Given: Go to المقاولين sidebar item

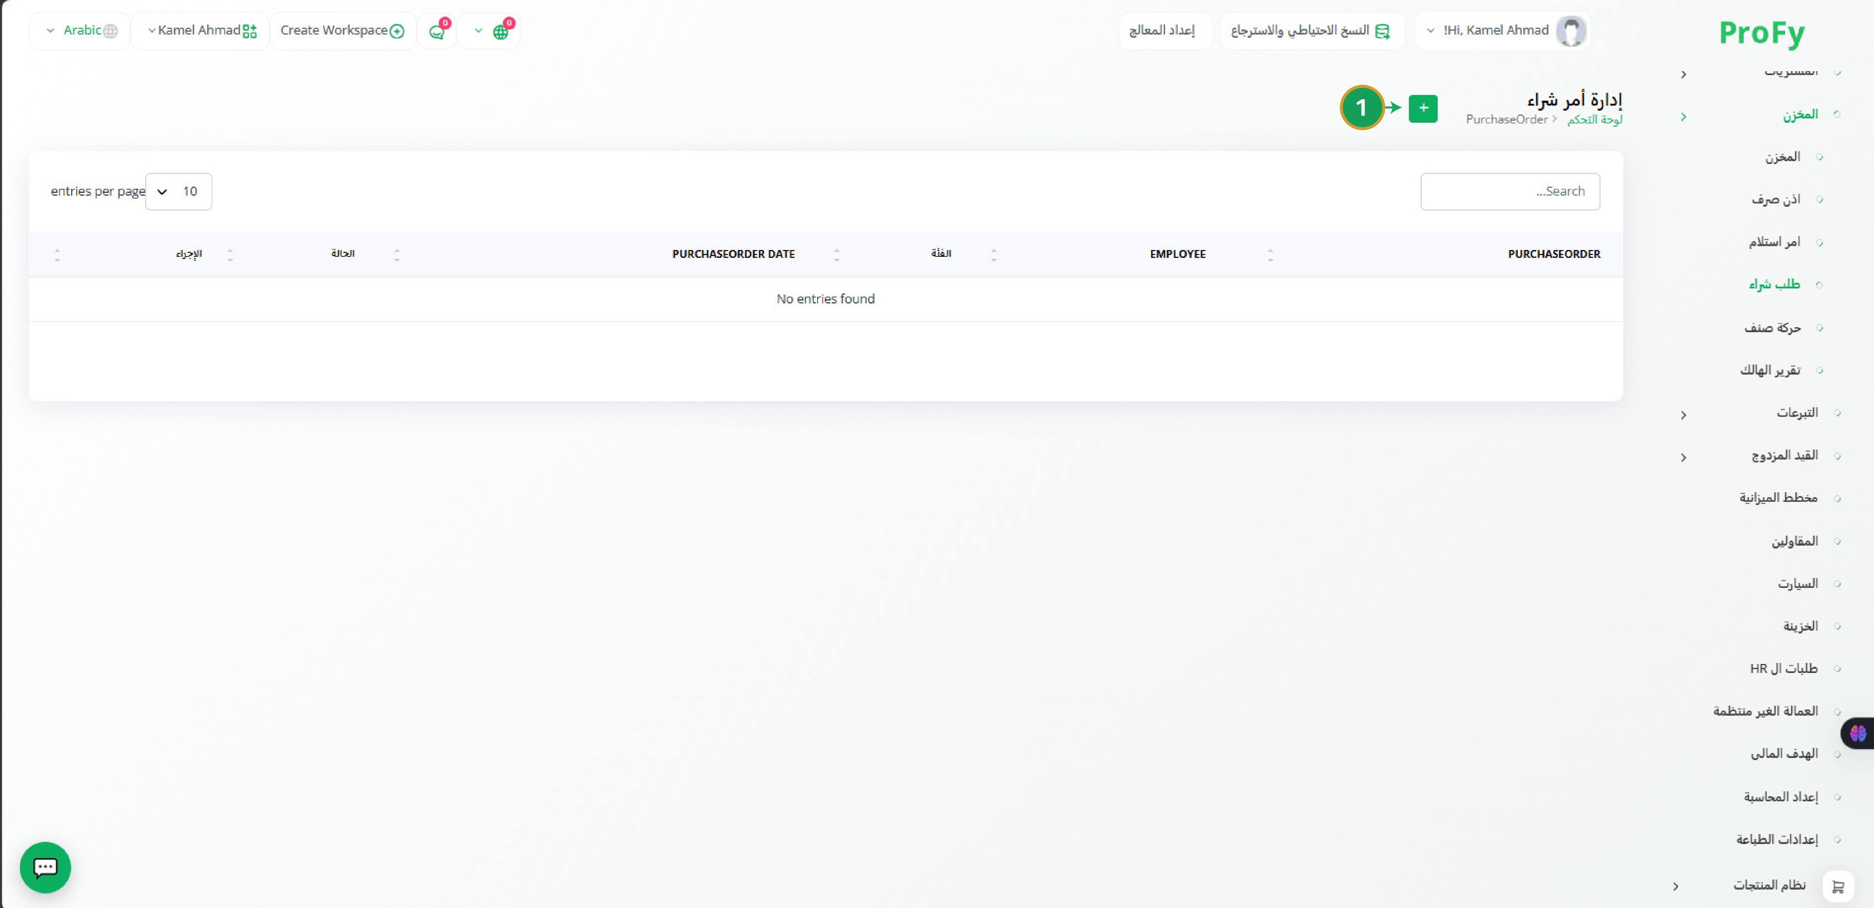Looking at the screenshot, I should pyautogui.click(x=1794, y=541).
